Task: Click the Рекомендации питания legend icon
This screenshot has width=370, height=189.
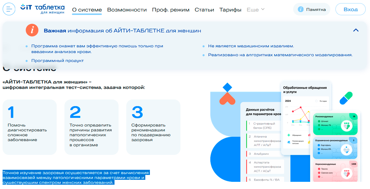Action: pos(289,142)
